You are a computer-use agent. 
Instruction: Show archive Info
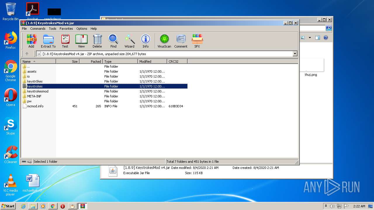(146, 41)
